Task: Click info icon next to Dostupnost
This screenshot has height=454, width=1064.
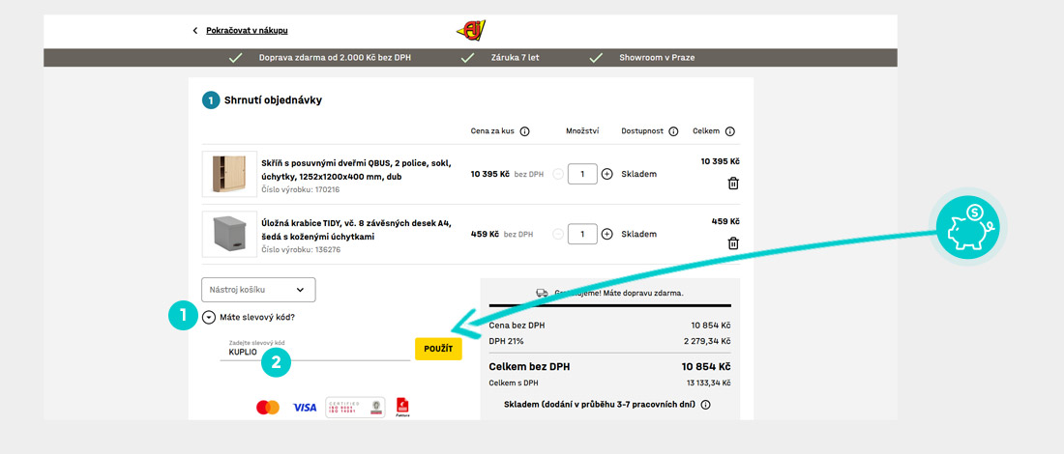Action: click(673, 131)
